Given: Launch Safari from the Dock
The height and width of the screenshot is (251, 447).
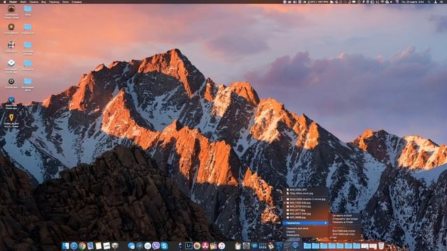Looking at the screenshot, I should click(x=74, y=245).
